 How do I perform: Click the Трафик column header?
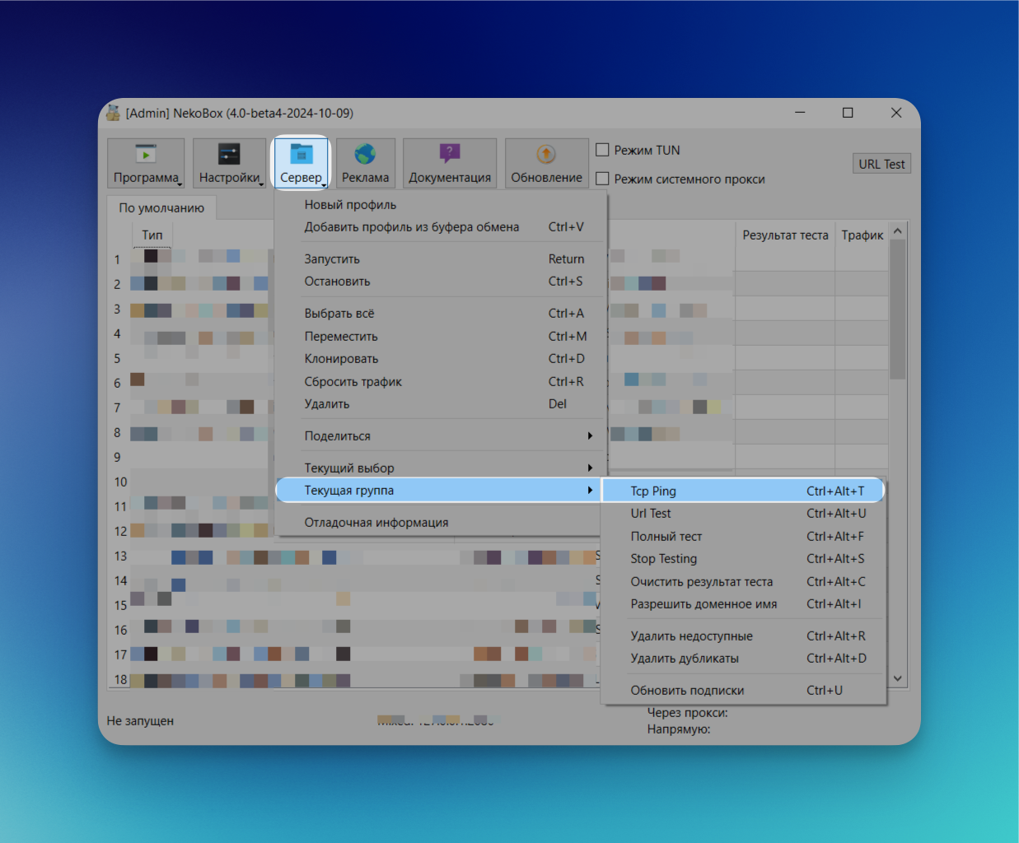(862, 235)
